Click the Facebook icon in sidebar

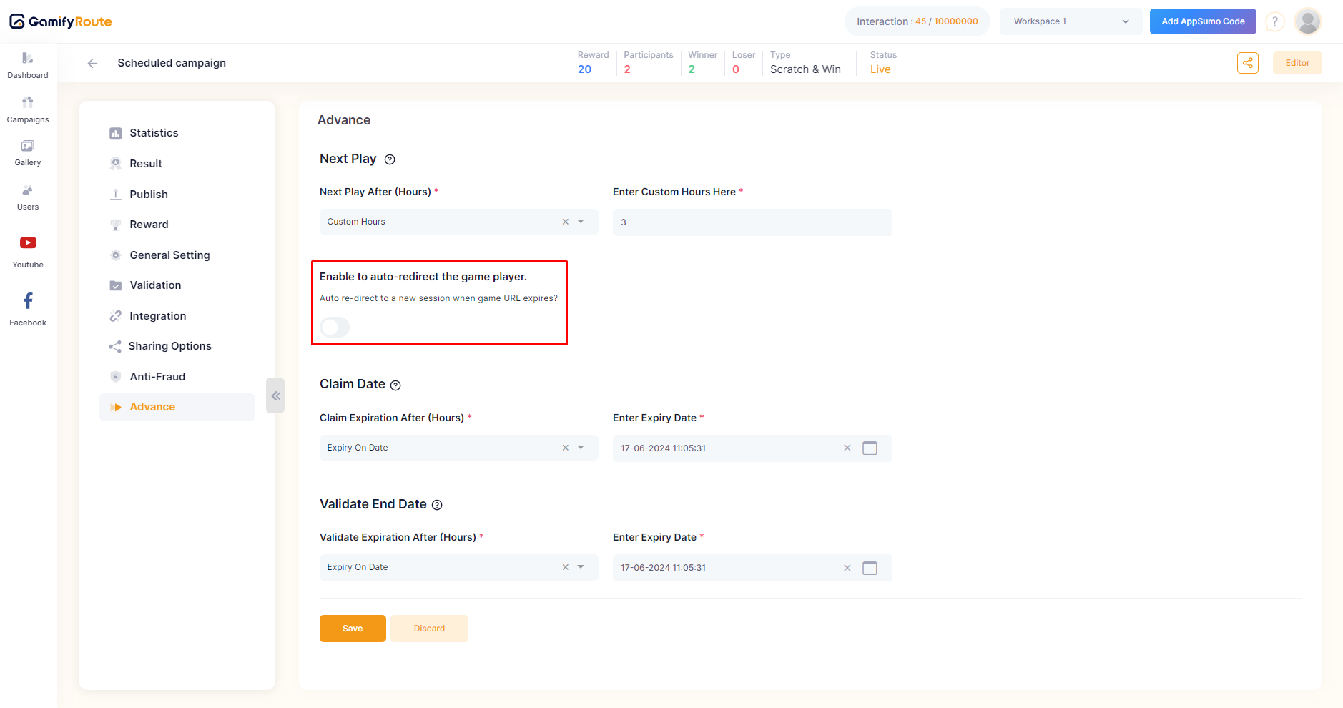(x=28, y=301)
